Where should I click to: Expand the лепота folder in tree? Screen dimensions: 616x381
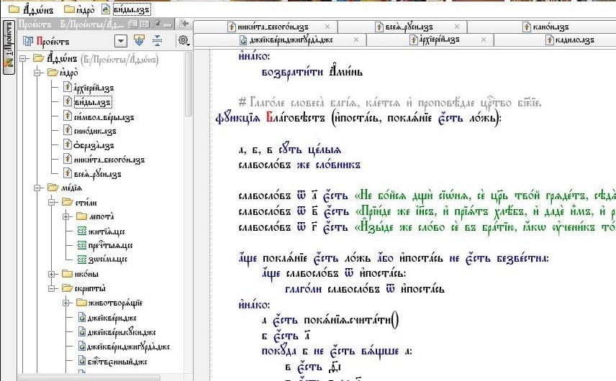click(x=66, y=216)
